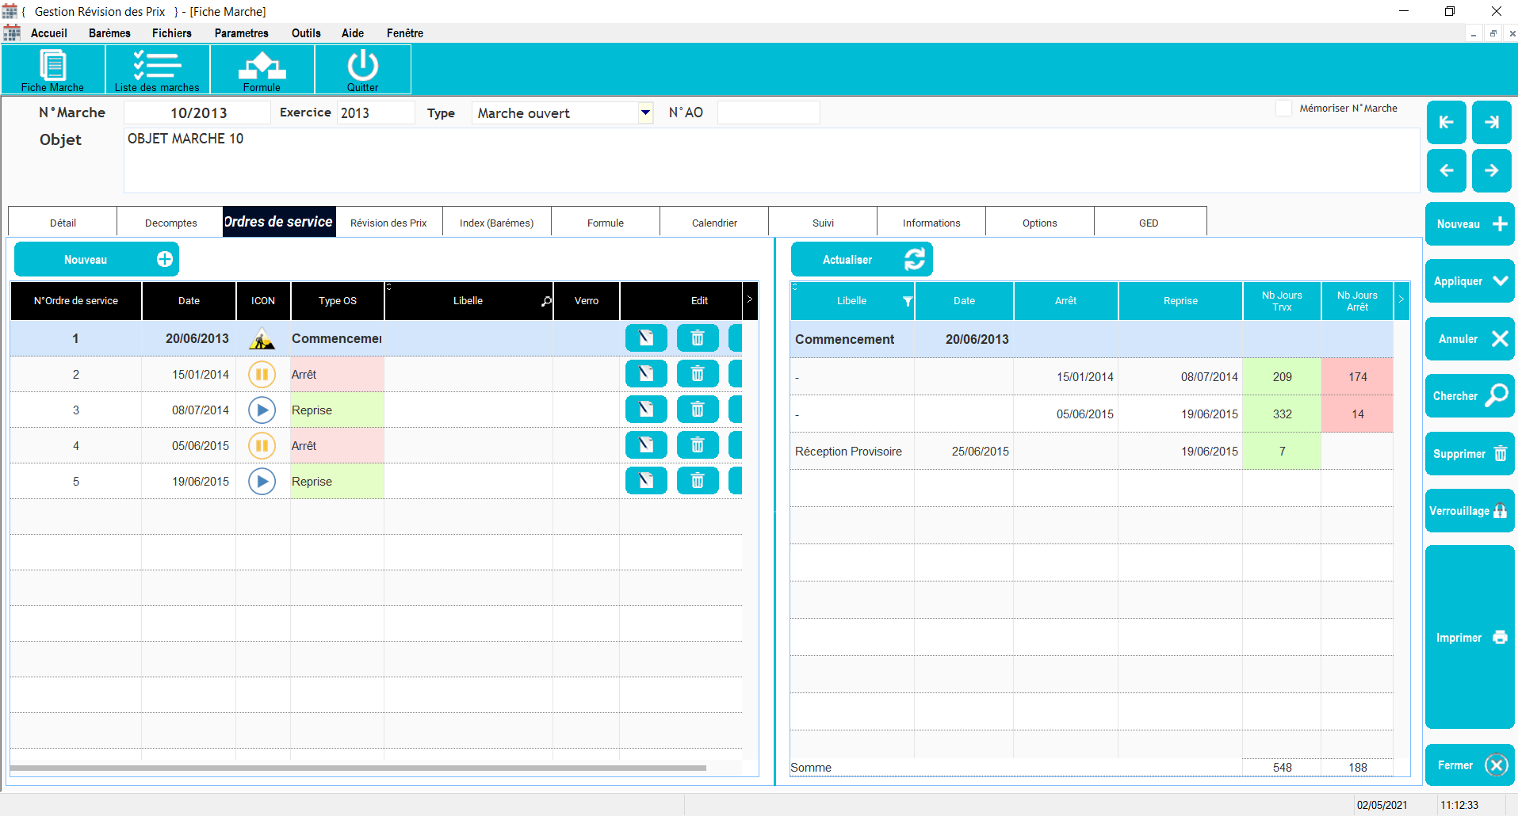The image size is (1518, 816).
Task: Enable Mémoriser N°Marche checkbox
Action: (1283, 109)
